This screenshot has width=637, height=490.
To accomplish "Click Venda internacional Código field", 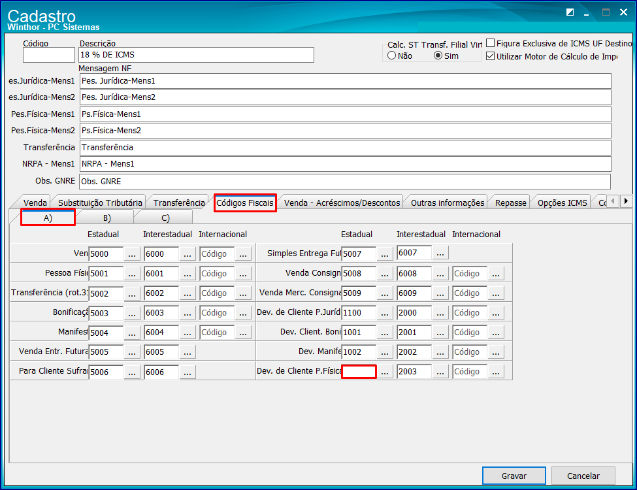I will (217, 254).
